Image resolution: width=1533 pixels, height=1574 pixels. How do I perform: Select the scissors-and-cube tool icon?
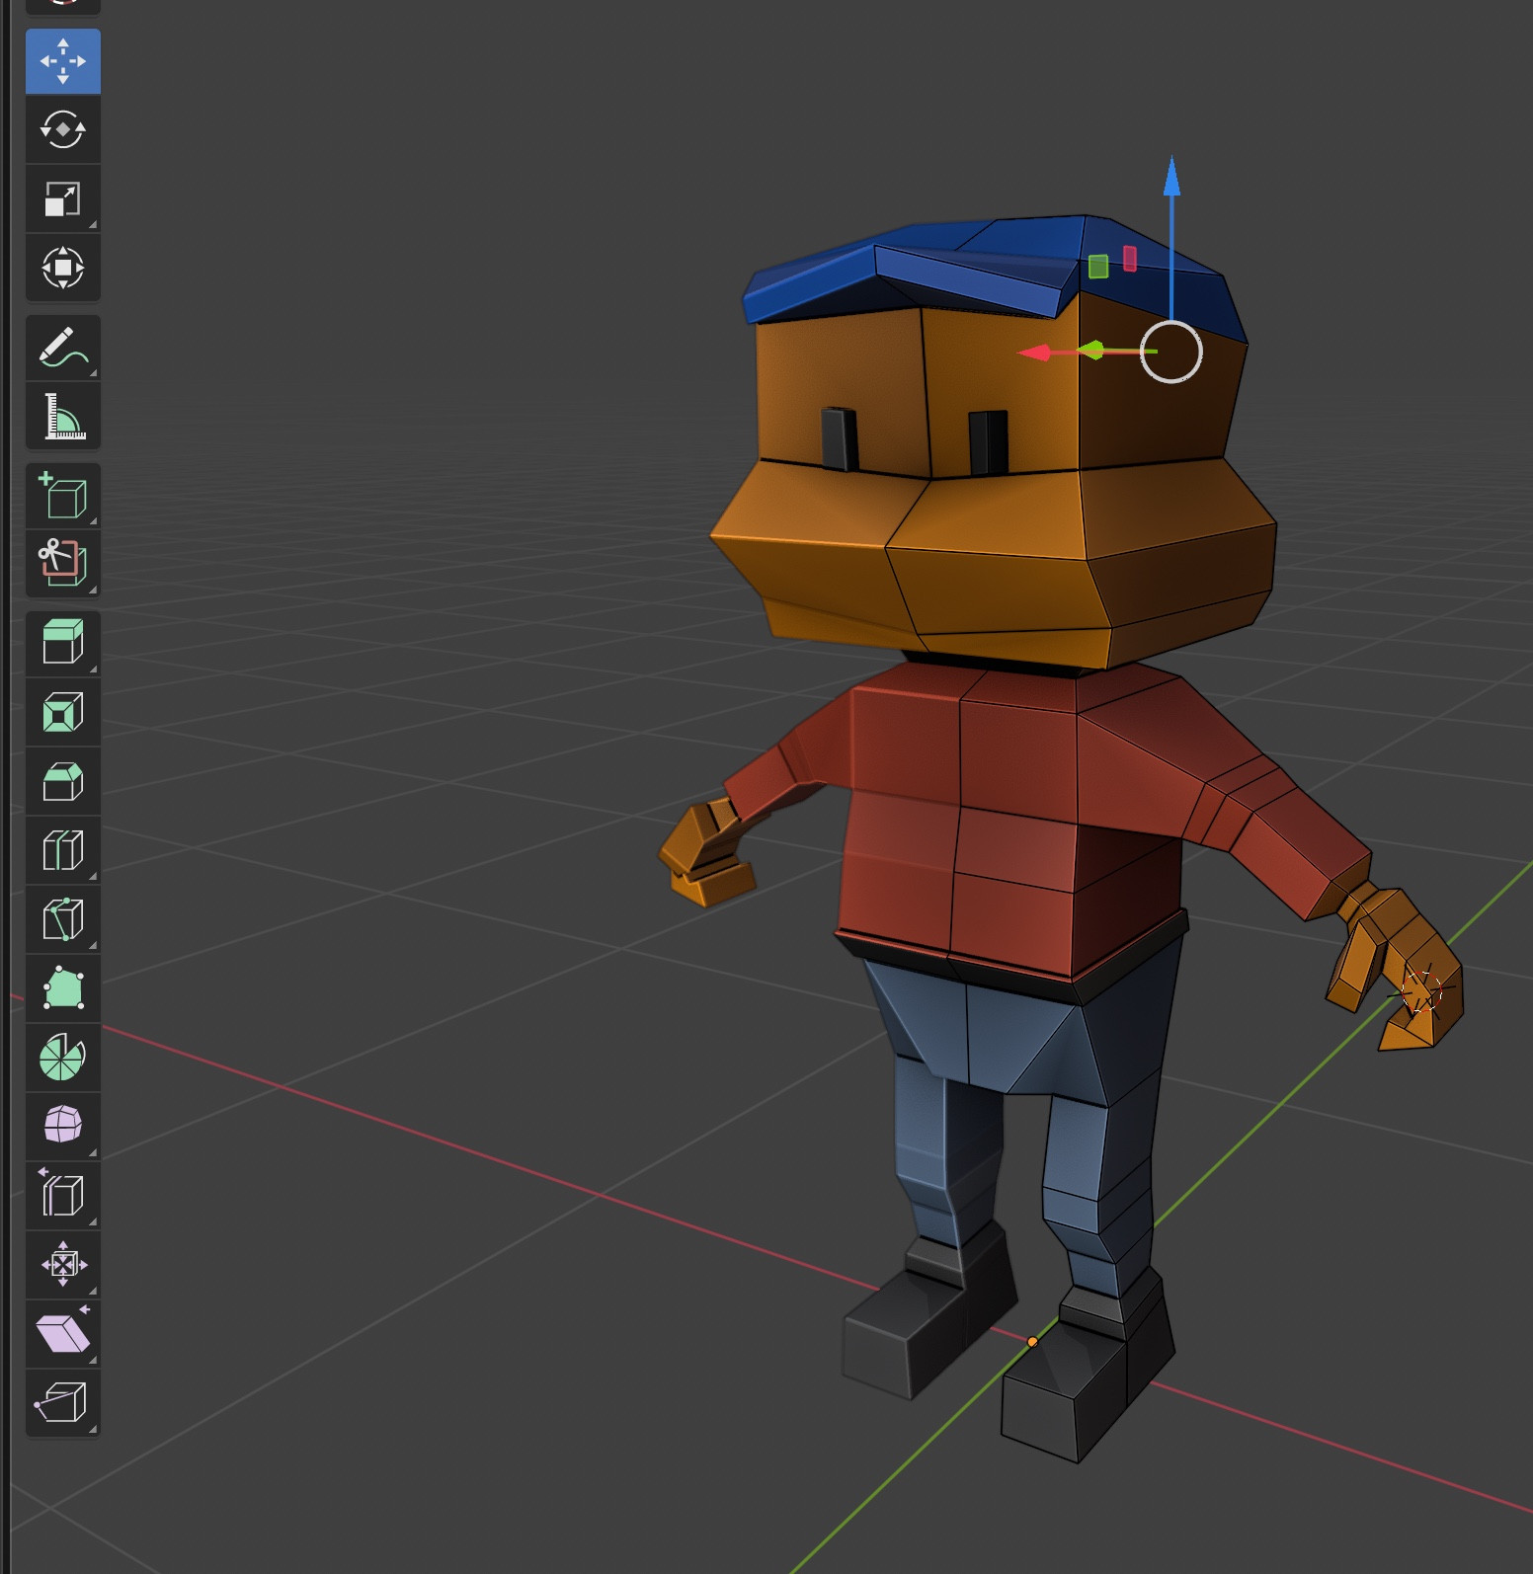tap(63, 564)
